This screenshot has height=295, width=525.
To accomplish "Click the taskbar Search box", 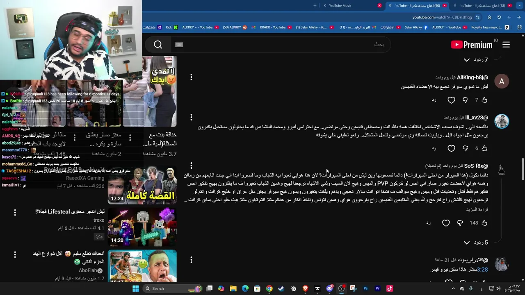I will point(172,288).
